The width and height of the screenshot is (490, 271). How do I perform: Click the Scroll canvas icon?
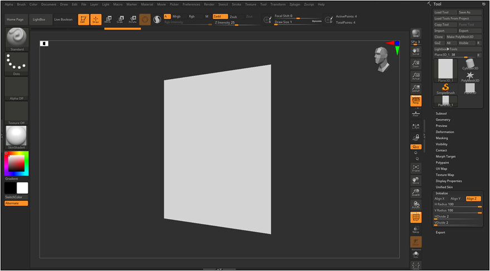(x=415, y=51)
